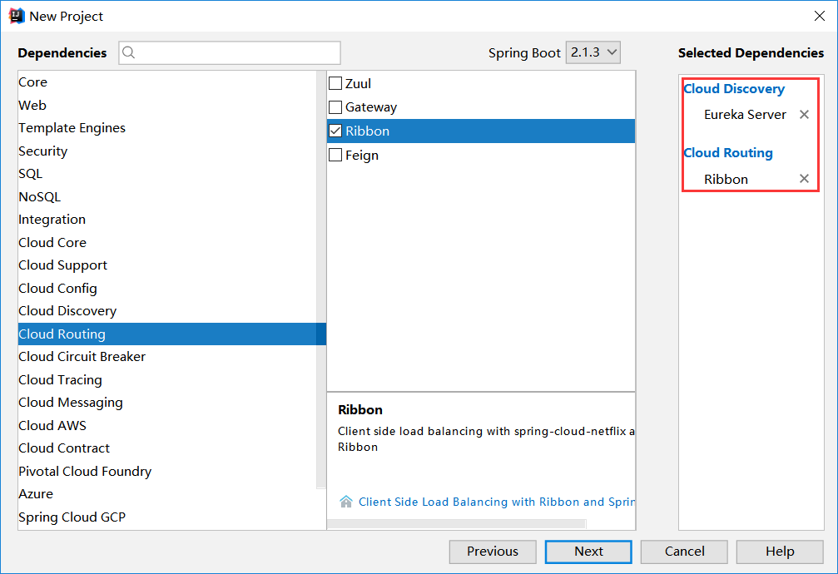Select the Template Engines category
Screen dimensions: 838x574
click(166, 128)
